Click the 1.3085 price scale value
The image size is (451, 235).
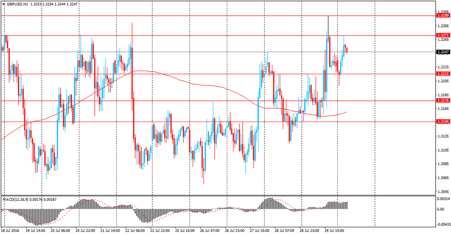point(443,164)
